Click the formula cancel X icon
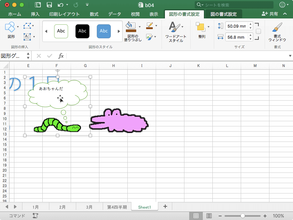The width and height of the screenshot is (293, 220). click(39, 56)
